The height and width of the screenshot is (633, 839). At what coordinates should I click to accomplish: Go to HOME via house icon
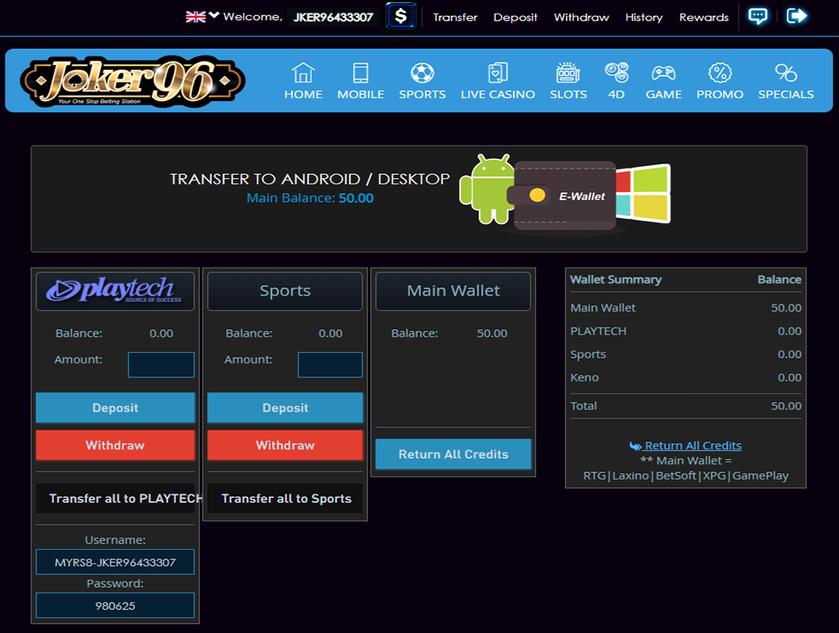pos(303,74)
